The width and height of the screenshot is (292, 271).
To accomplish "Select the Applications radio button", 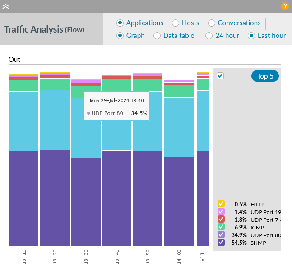I will [x=120, y=23].
